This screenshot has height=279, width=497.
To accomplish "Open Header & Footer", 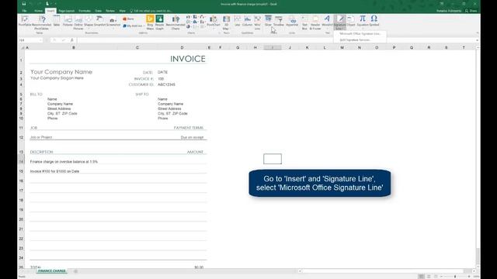I will (x=315, y=22).
